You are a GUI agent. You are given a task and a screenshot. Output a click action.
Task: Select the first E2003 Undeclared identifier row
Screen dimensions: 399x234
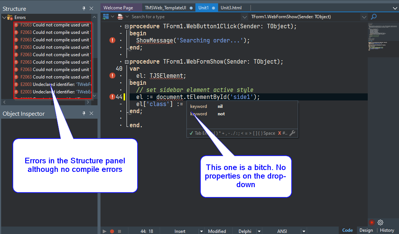tap(52, 84)
